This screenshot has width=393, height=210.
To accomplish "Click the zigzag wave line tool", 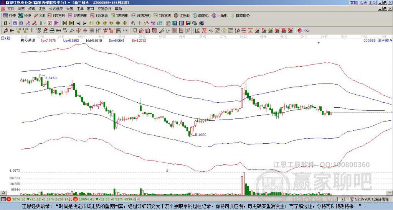I will (168, 31).
